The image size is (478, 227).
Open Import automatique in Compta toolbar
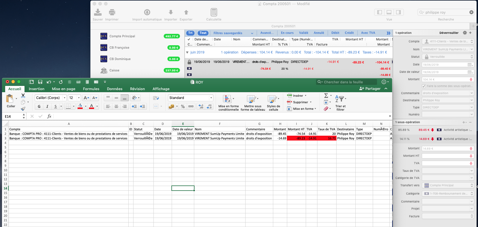(x=147, y=12)
